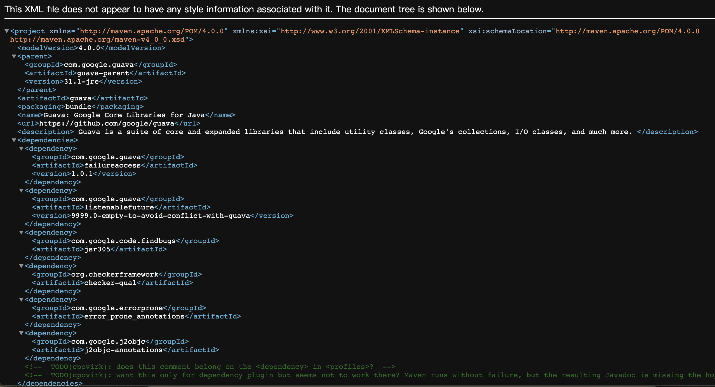Click the 9999.0-empty-to-avoid-conflict-with-guava version

click(161, 216)
